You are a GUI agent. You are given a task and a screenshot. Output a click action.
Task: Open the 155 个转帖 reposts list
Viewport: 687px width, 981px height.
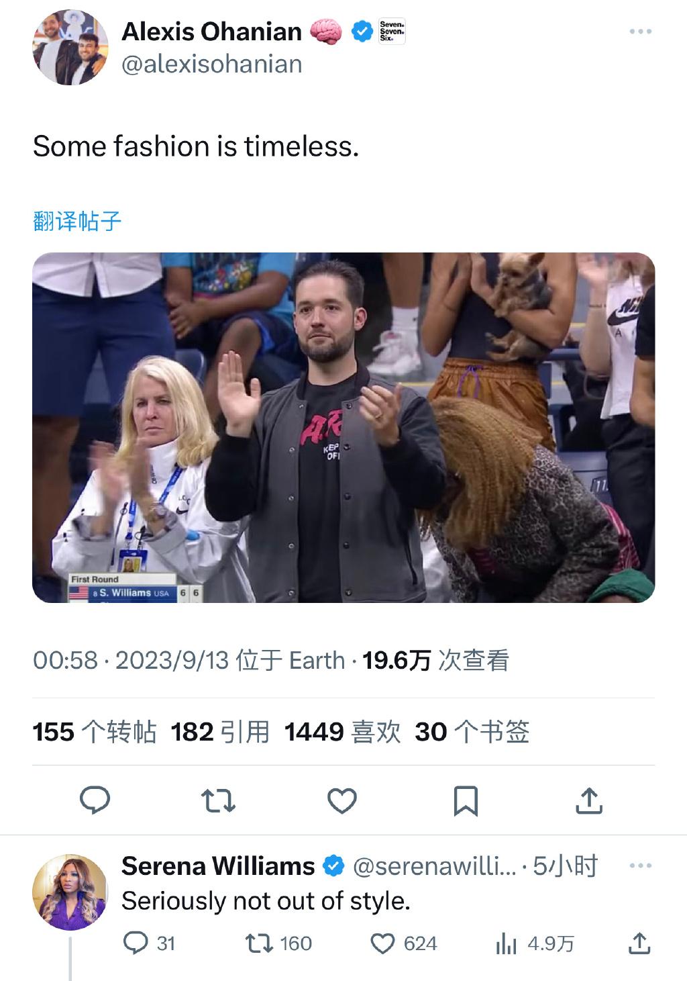coord(95,732)
